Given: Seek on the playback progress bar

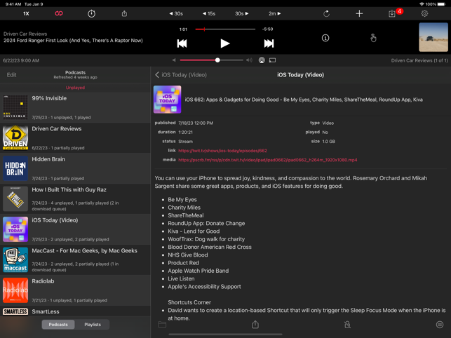Looking at the screenshot, I should (225, 29).
